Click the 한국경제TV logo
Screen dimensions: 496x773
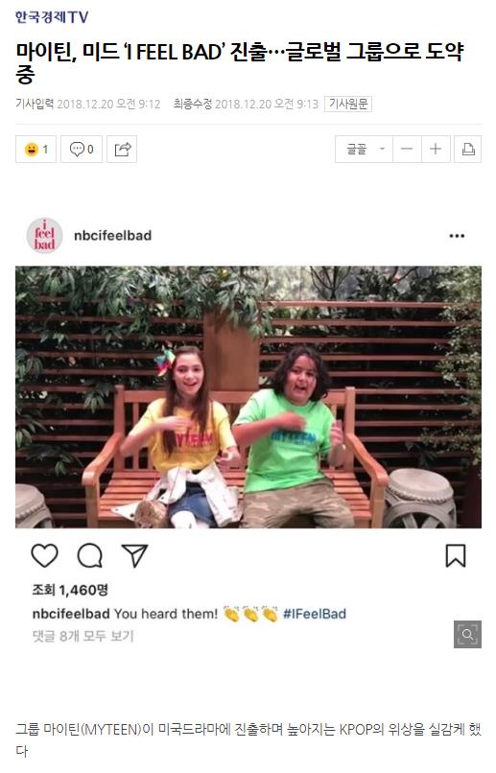52,17
